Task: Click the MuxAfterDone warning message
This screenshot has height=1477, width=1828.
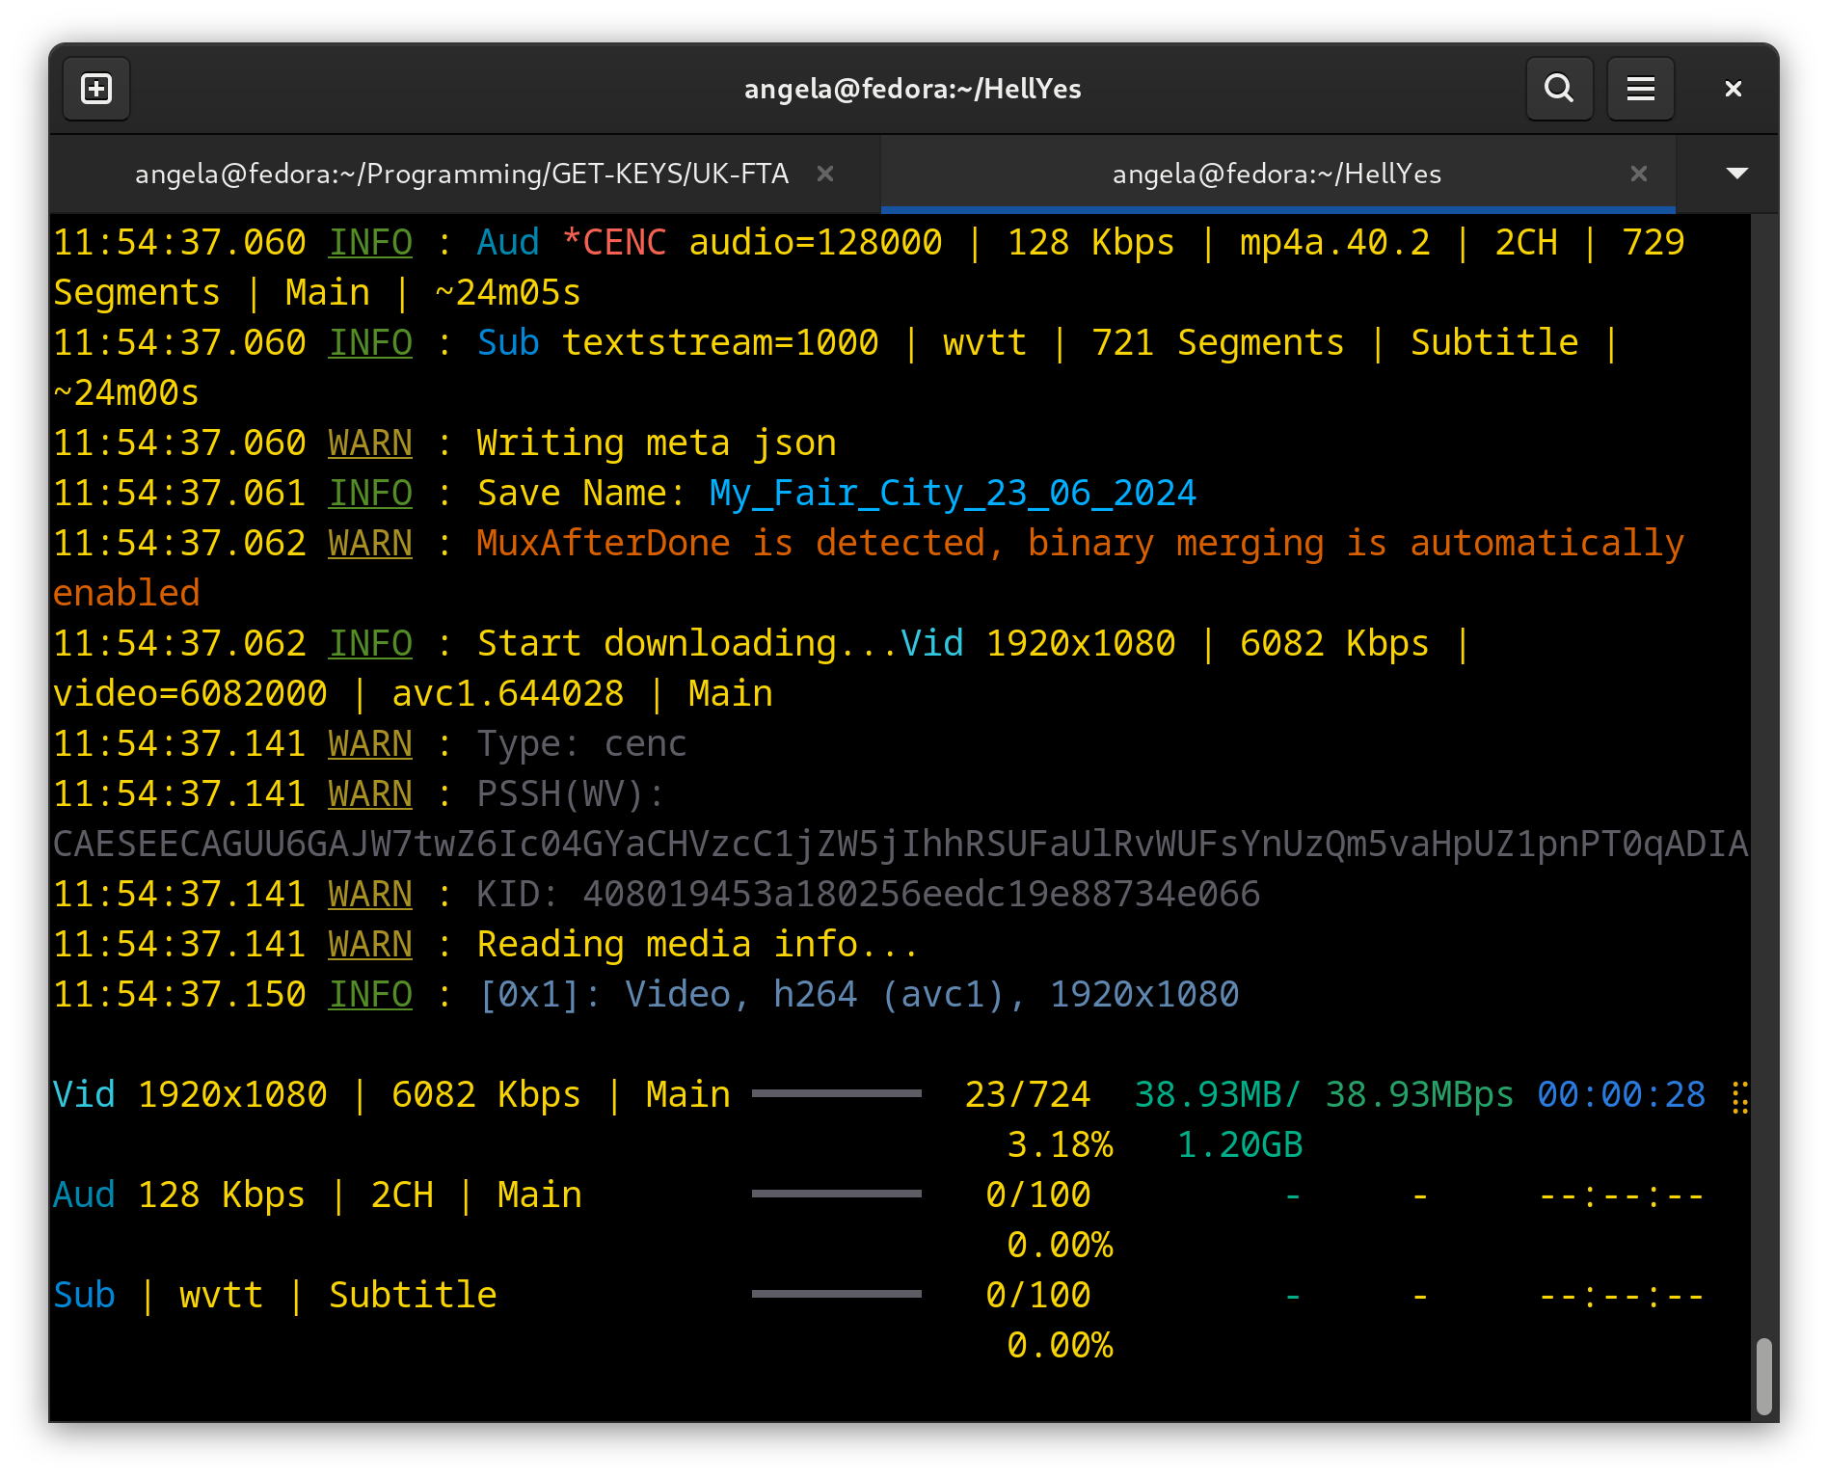Action: [x=1080, y=544]
